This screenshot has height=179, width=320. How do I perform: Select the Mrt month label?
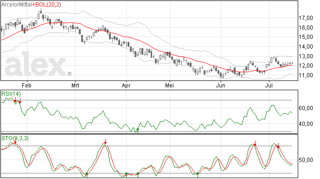tap(75, 85)
